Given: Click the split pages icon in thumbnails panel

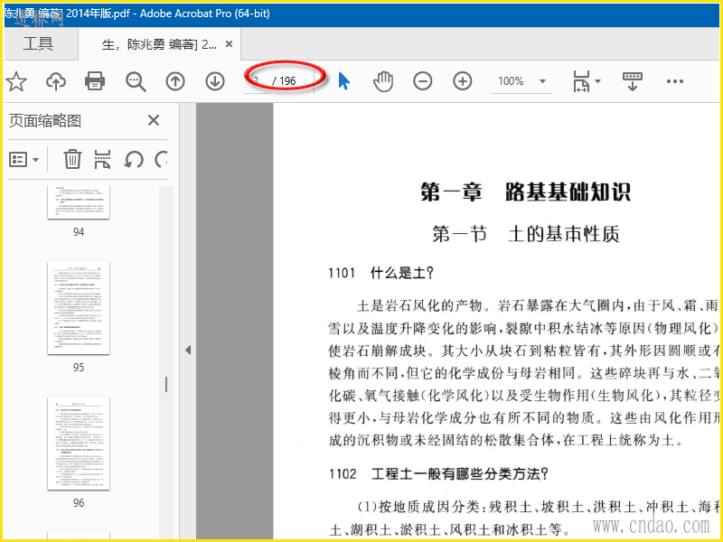Looking at the screenshot, I should tap(102, 160).
